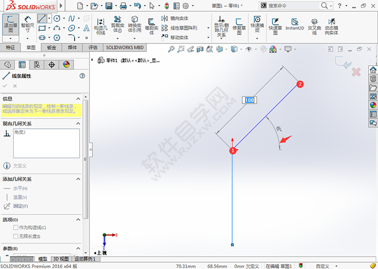The width and height of the screenshot is (378, 269).
Task: Open the Options gear icon
Action: coord(186,5)
